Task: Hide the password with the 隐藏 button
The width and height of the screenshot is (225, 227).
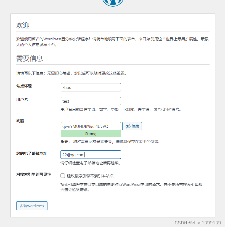Action: (x=132, y=126)
